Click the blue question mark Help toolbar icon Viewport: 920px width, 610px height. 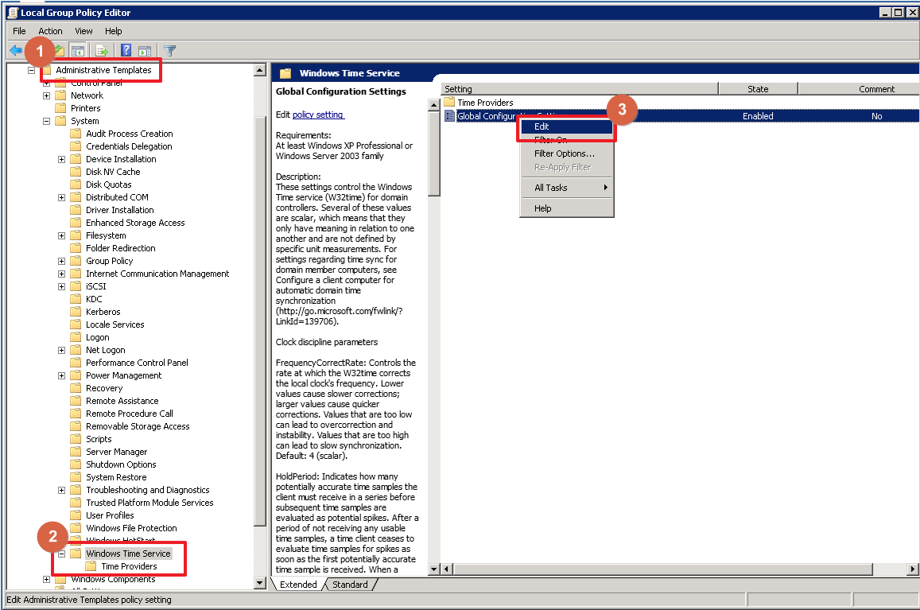point(126,50)
